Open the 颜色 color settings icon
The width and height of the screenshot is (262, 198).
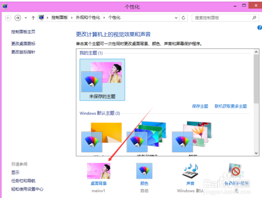tap(144, 171)
